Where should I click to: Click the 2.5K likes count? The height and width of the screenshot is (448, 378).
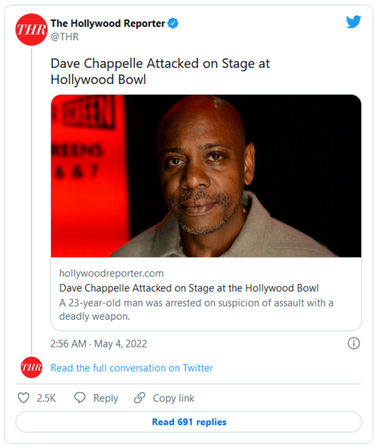46,398
